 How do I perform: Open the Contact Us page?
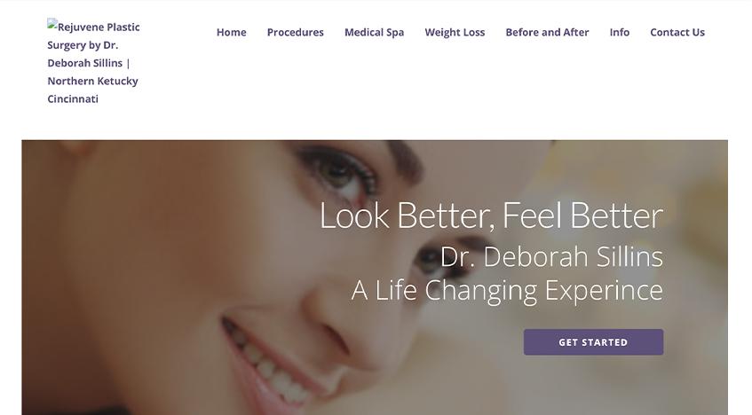point(677,32)
